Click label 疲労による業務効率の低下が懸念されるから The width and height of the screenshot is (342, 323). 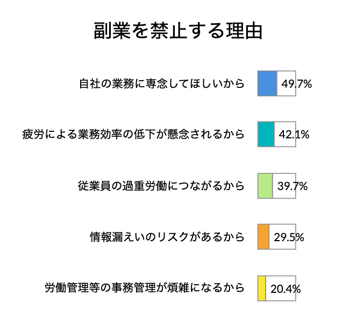(133, 134)
